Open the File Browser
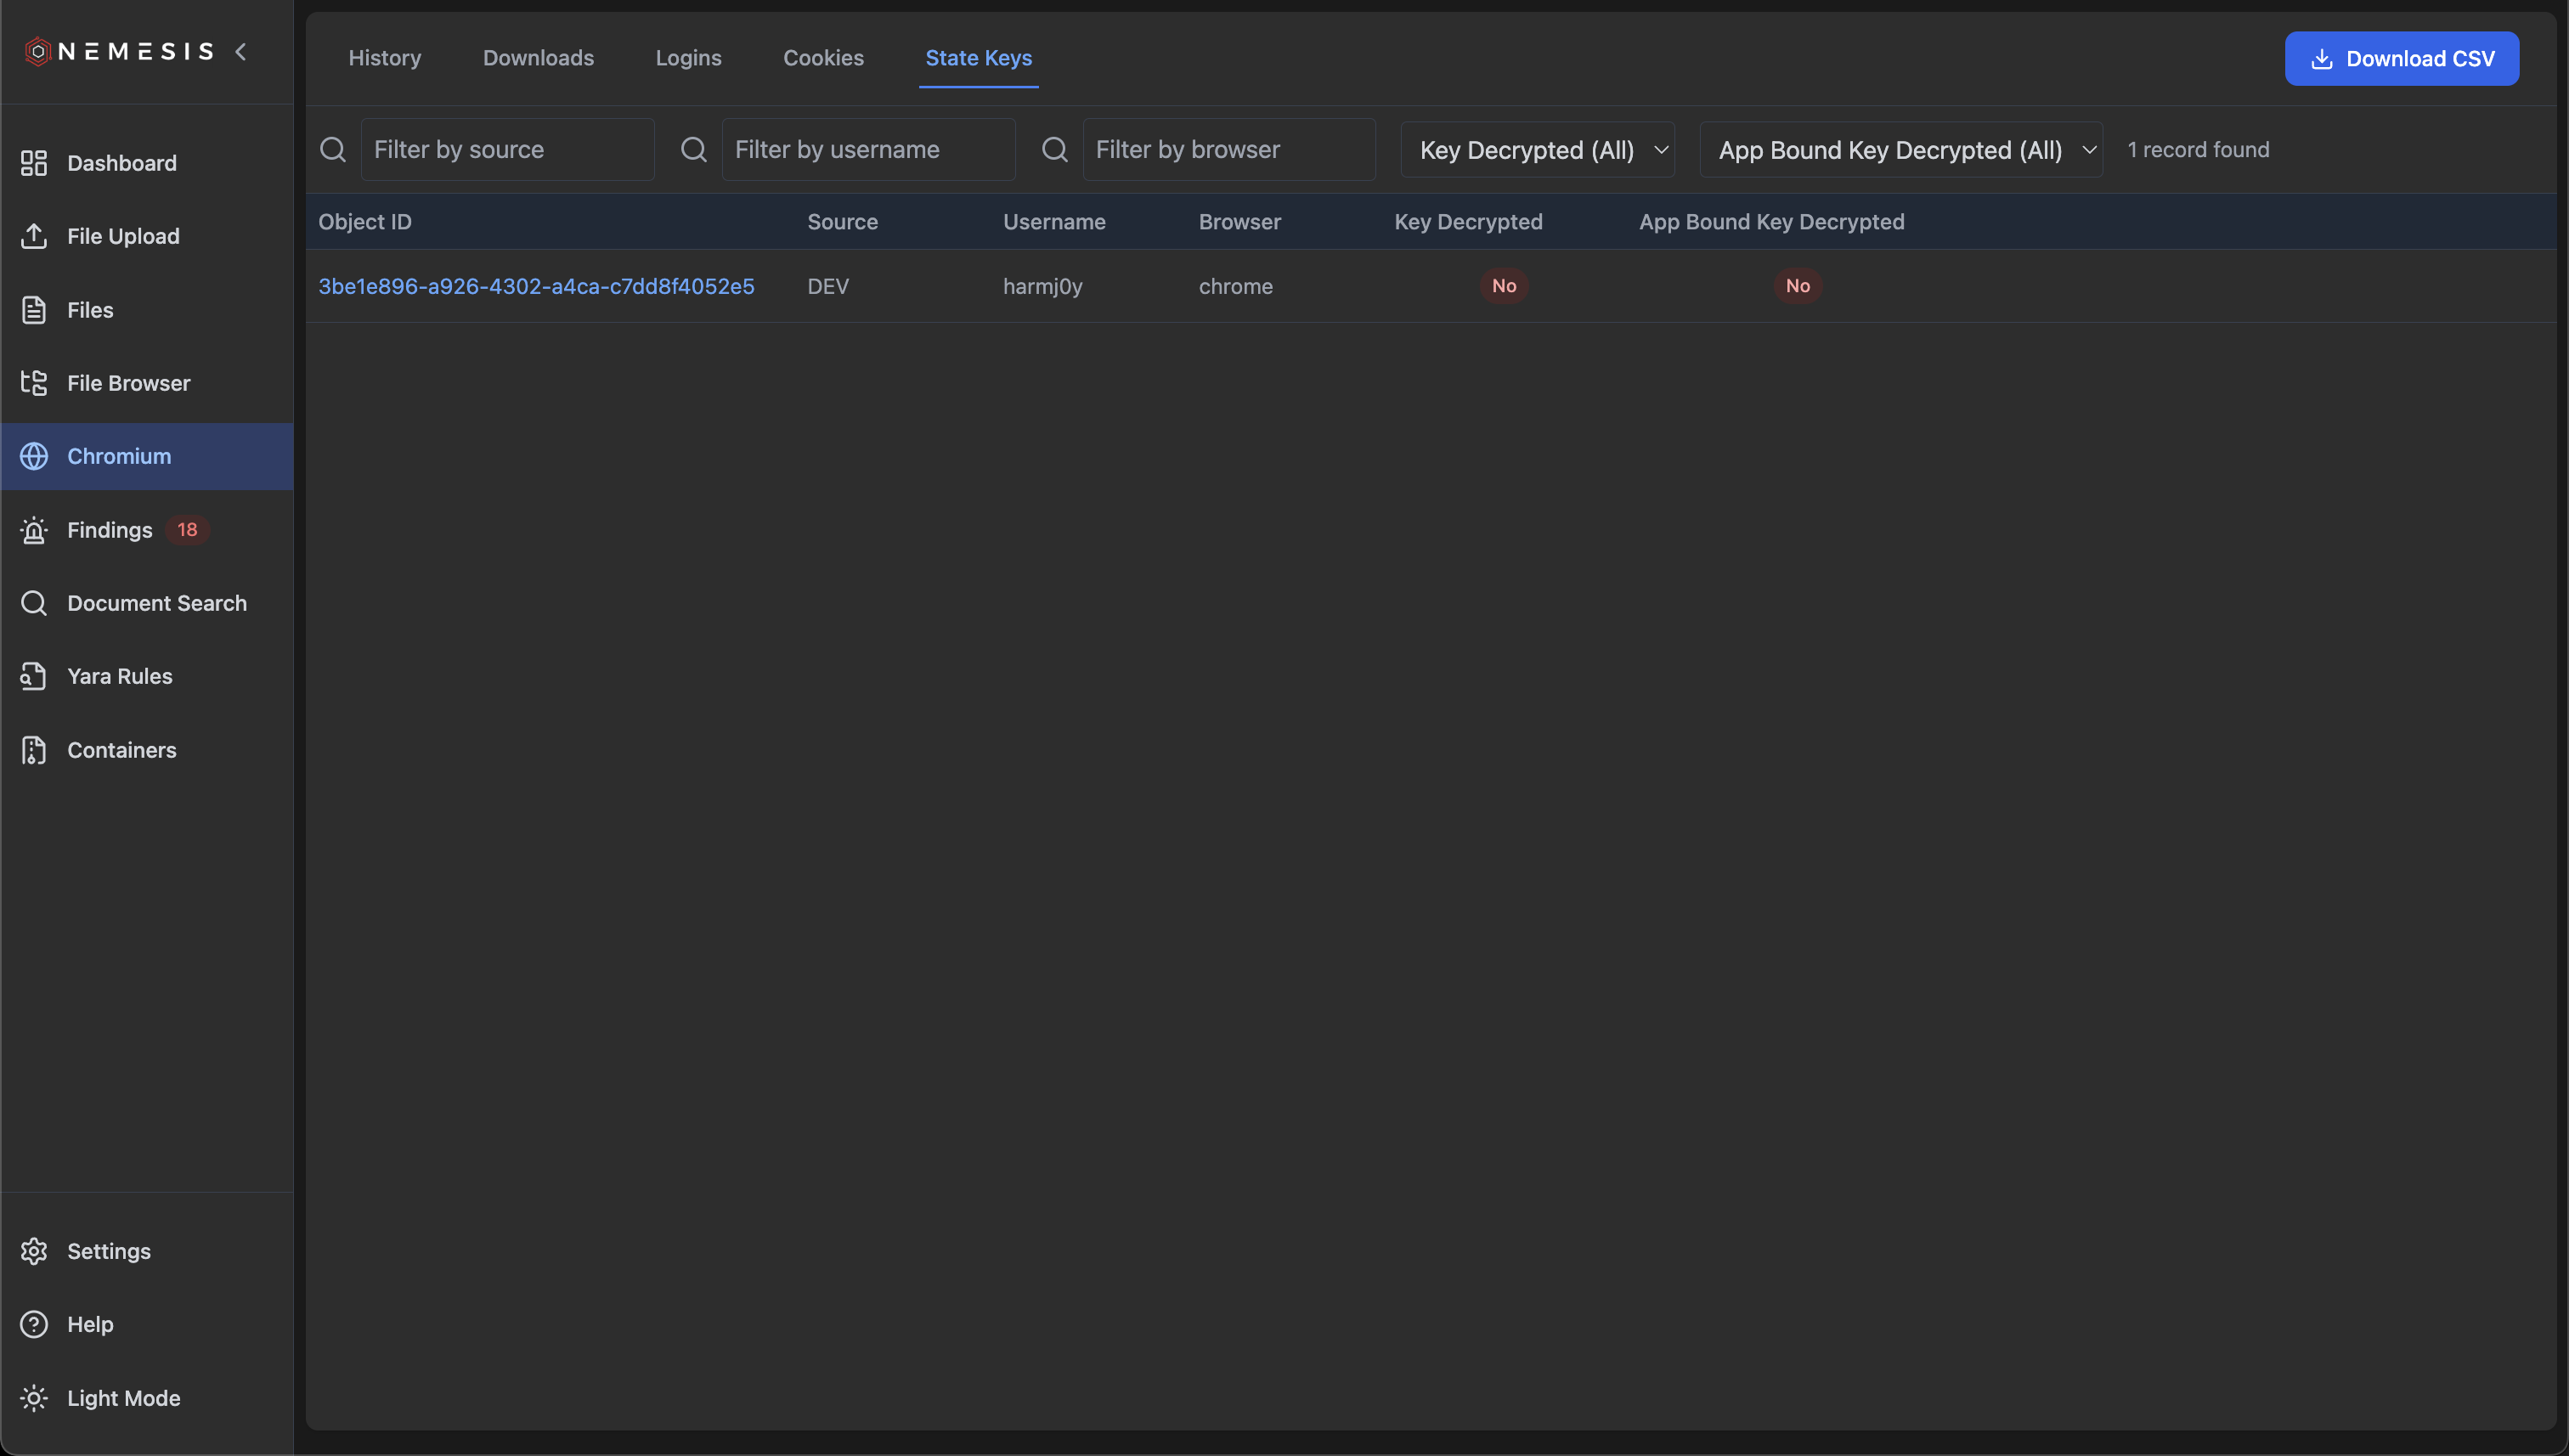 pyautogui.click(x=128, y=383)
